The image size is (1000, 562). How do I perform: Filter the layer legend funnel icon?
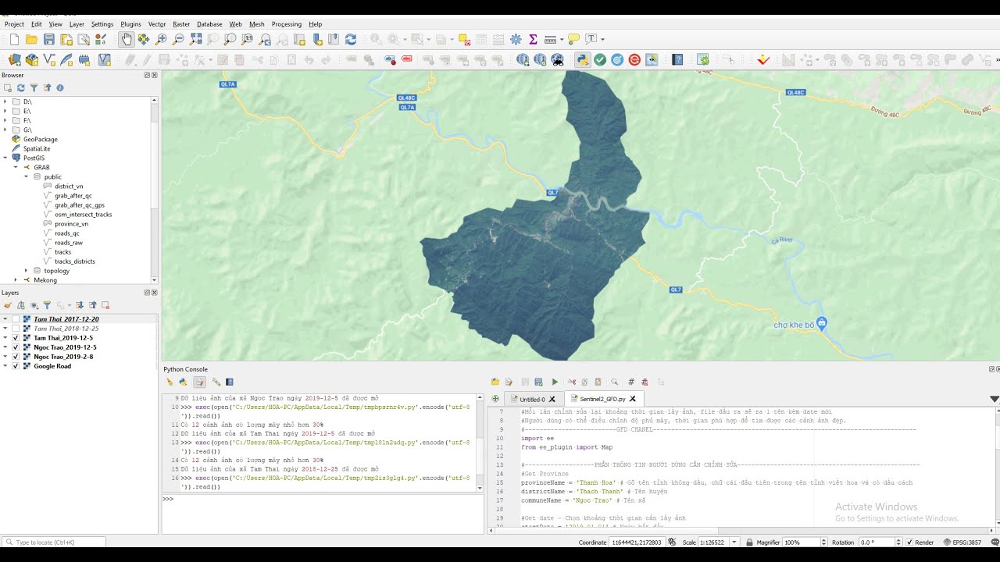coord(47,305)
